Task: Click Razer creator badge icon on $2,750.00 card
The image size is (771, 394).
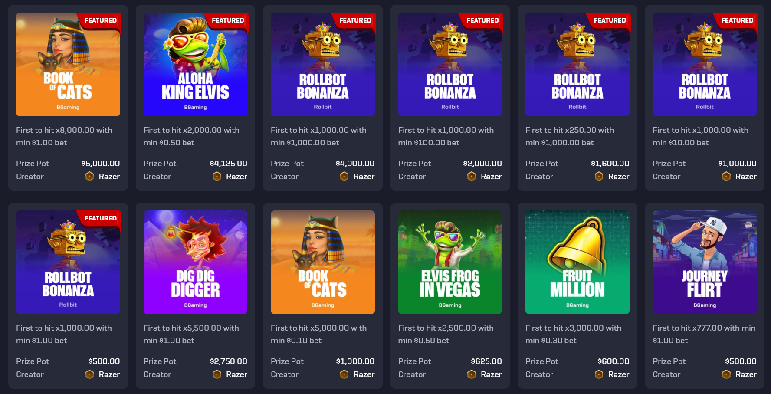Action: click(x=217, y=374)
